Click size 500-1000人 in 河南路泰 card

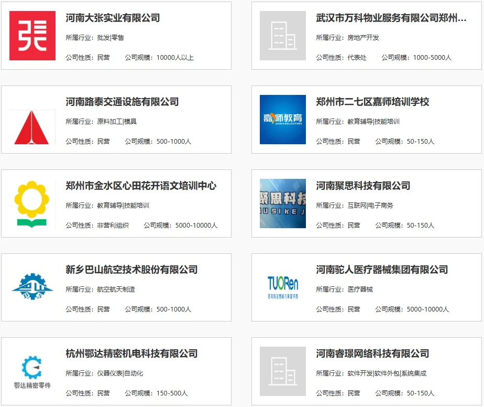[x=174, y=141]
